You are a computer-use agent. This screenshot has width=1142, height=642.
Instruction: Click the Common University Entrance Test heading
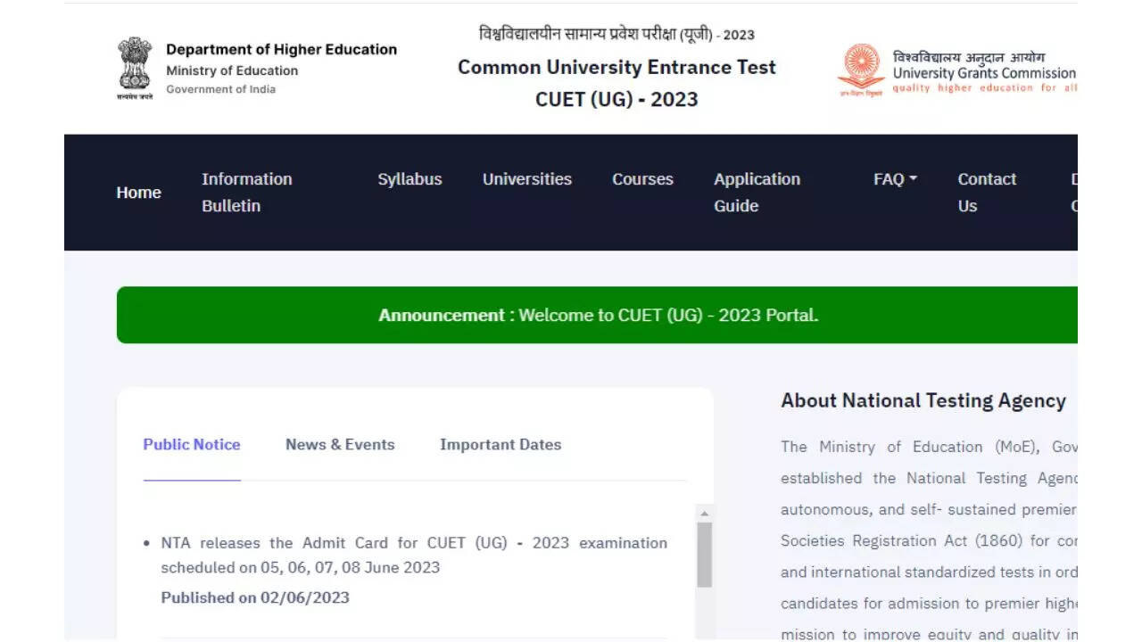(x=617, y=68)
